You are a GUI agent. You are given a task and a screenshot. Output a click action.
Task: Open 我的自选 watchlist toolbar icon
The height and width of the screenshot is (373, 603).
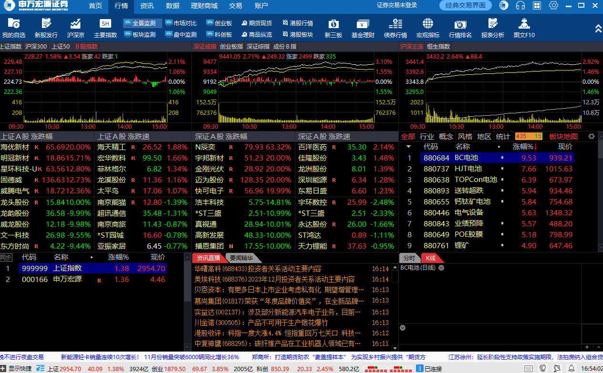point(13,28)
